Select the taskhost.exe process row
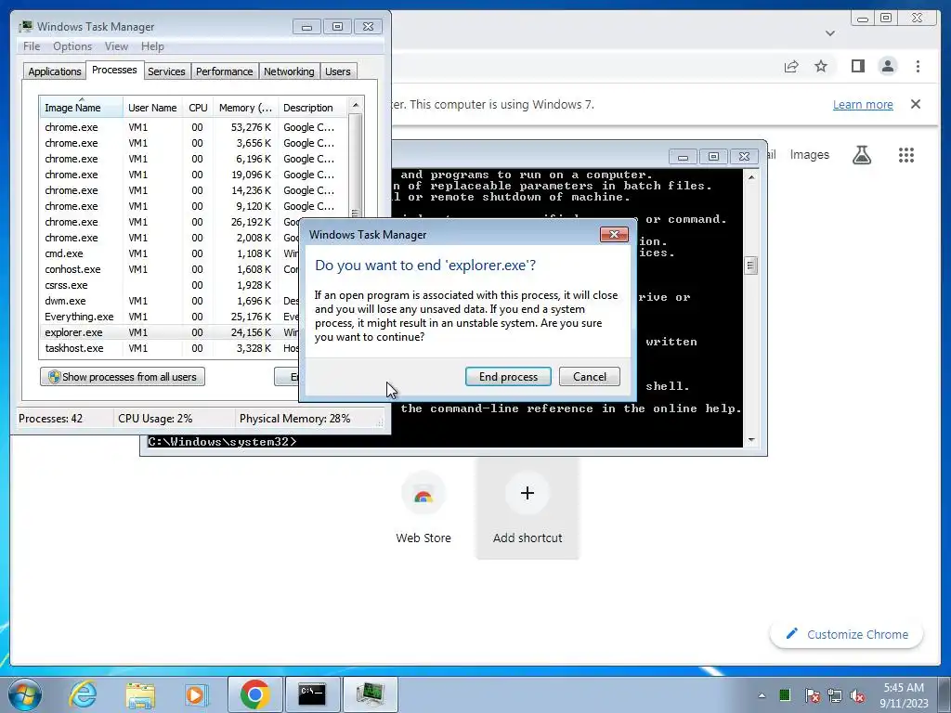The width and height of the screenshot is (951, 713). [x=169, y=348]
